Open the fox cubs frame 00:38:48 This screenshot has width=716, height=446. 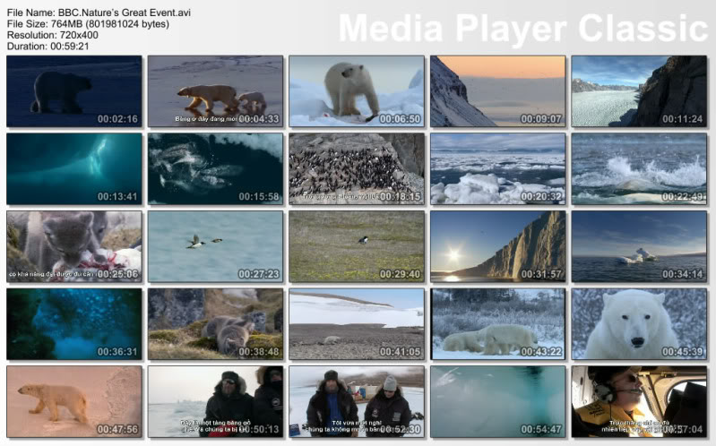click(216, 324)
